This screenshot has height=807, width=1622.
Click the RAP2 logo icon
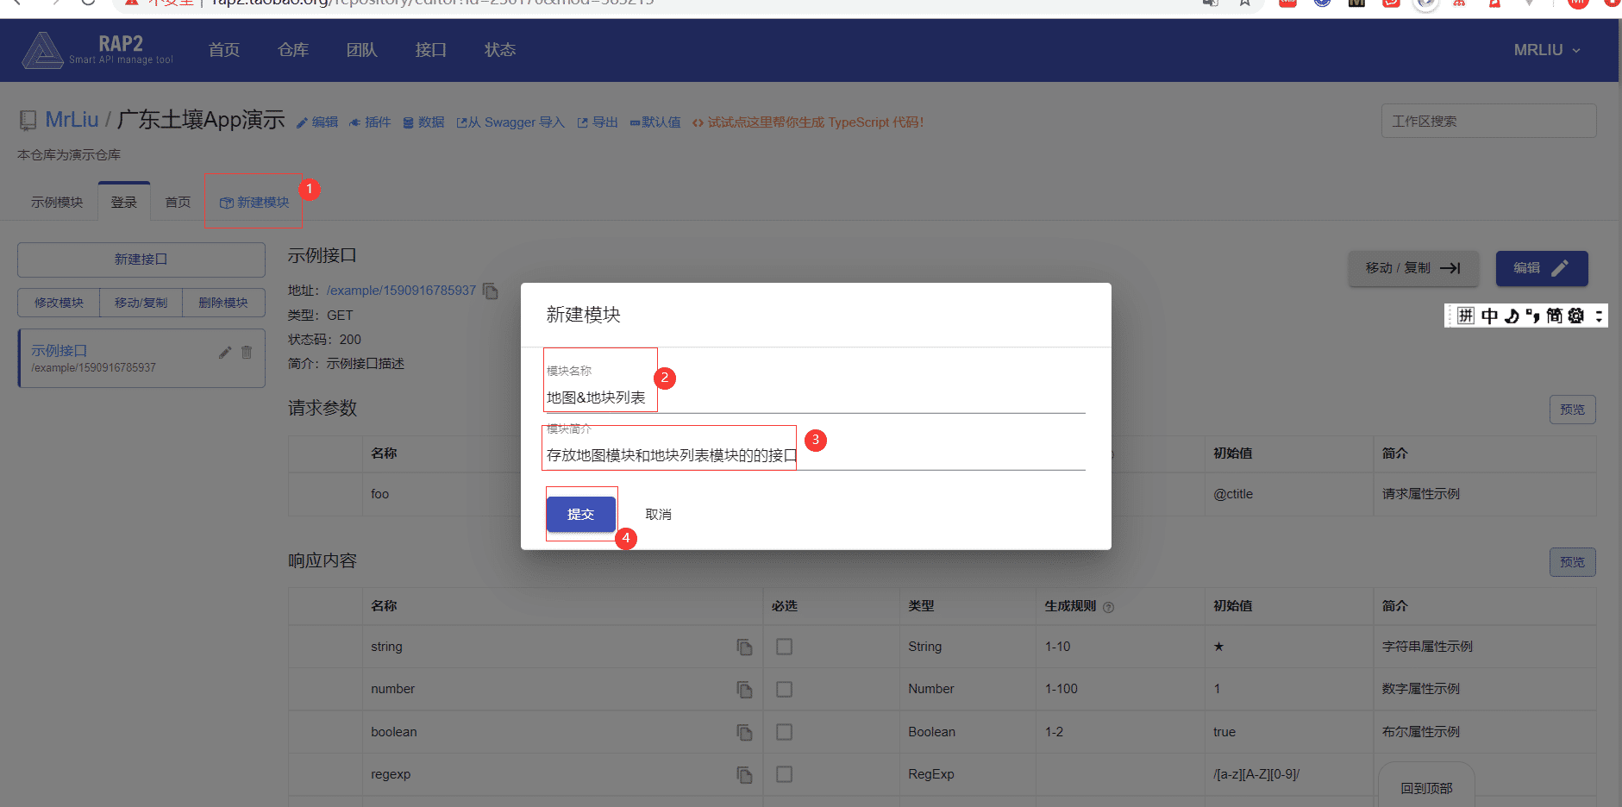tap(42, 50)
